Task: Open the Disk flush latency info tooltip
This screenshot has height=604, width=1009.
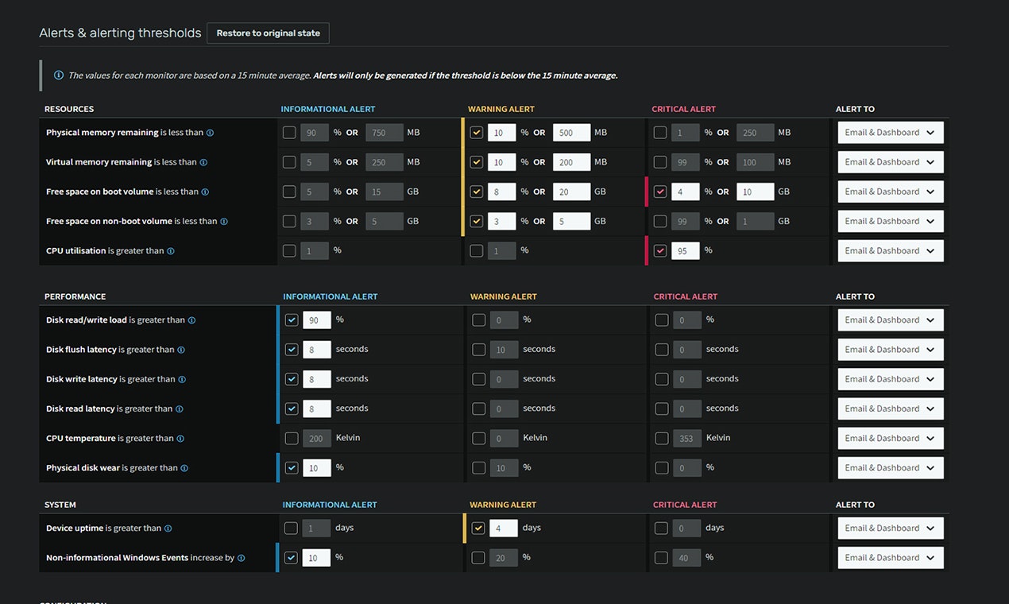Action: tap(182, 349)
